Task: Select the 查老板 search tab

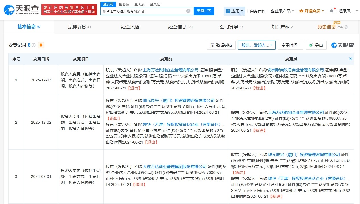Action: [124, 4]
